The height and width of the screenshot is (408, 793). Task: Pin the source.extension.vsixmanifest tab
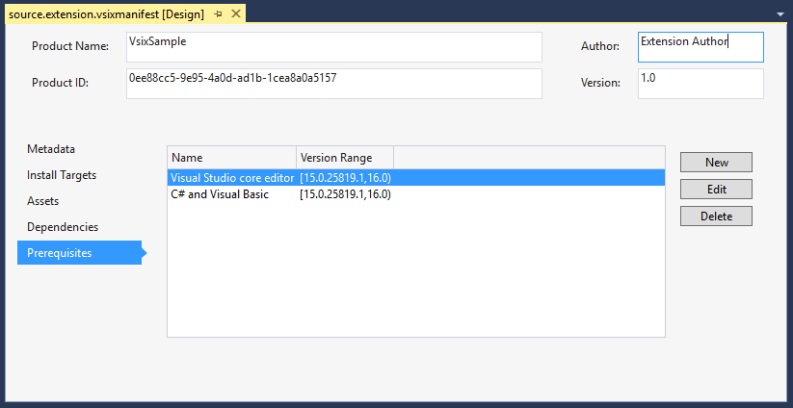tap(219, 14)
